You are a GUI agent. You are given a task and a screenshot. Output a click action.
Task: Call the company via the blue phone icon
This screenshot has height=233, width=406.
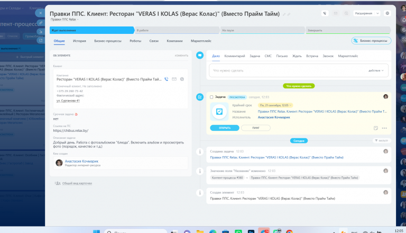pyautogui.click(x=166, y=79)
